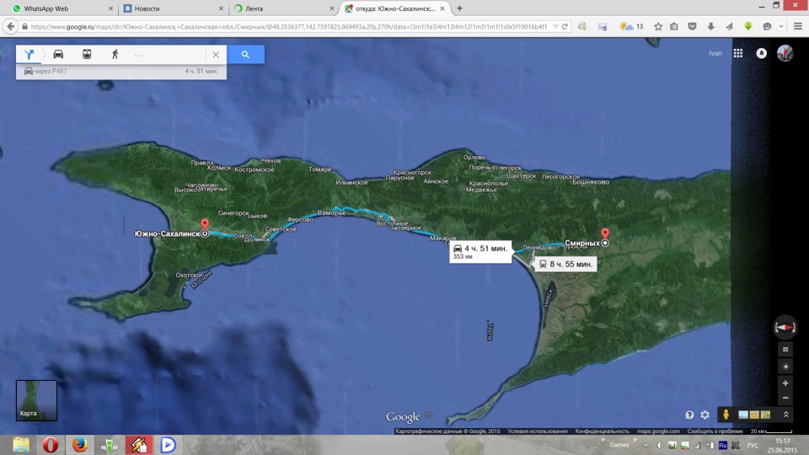Screen dimensions: 809x455
Task: Click the 8 ч. 55 мин. transit label
Action: [x=565, y=264]
